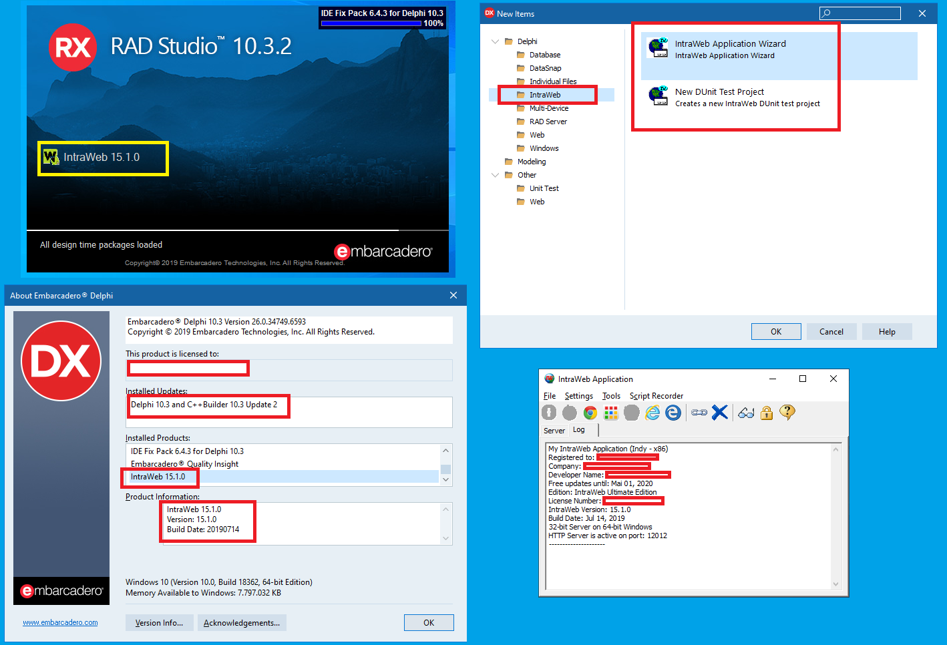Click gray octagon icon after the grid icon
Screen dimensions: 947x645
coord(632,413)
